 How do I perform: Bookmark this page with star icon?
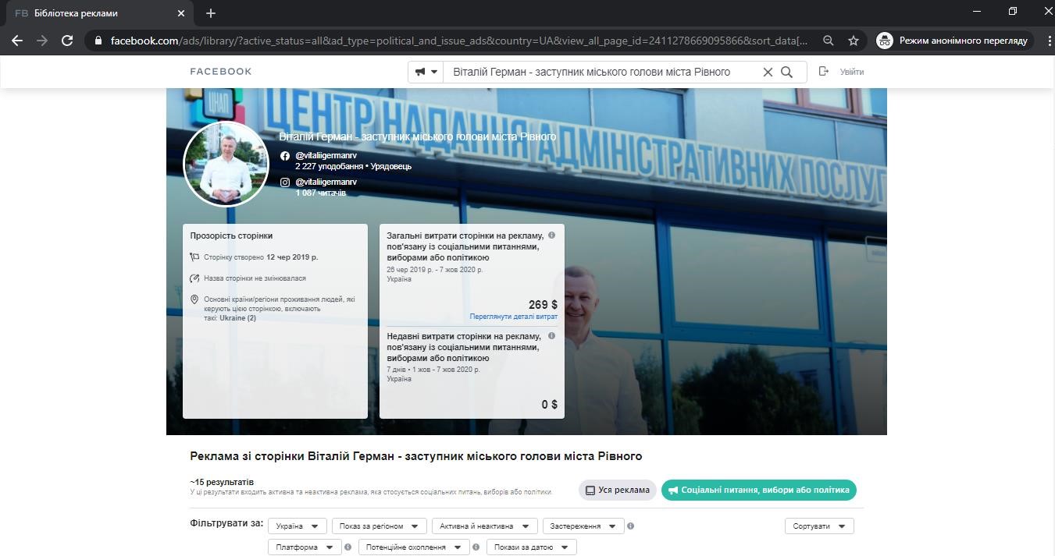pyautogui.click(x=854, y=41)
